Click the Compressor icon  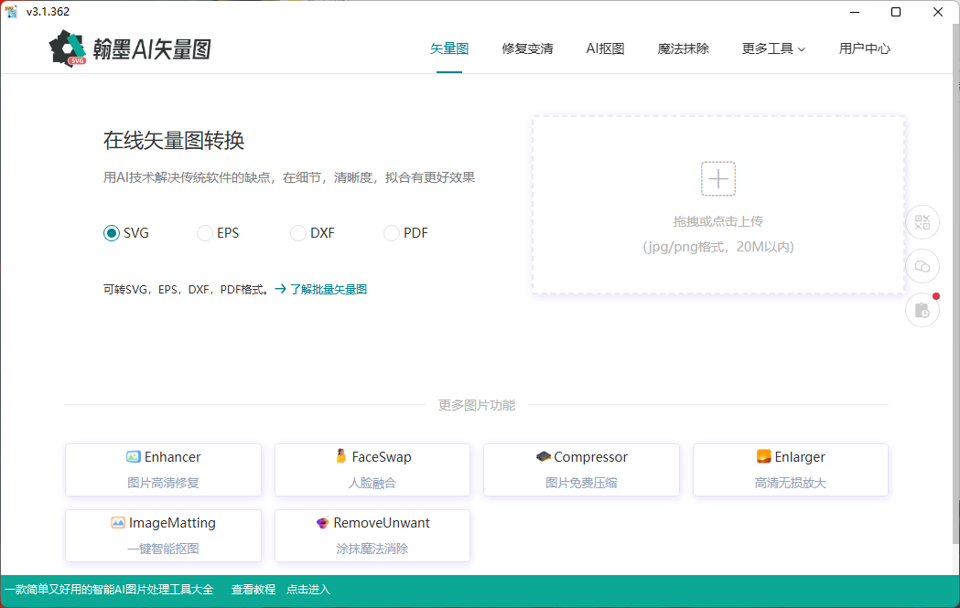pos(544,457)
